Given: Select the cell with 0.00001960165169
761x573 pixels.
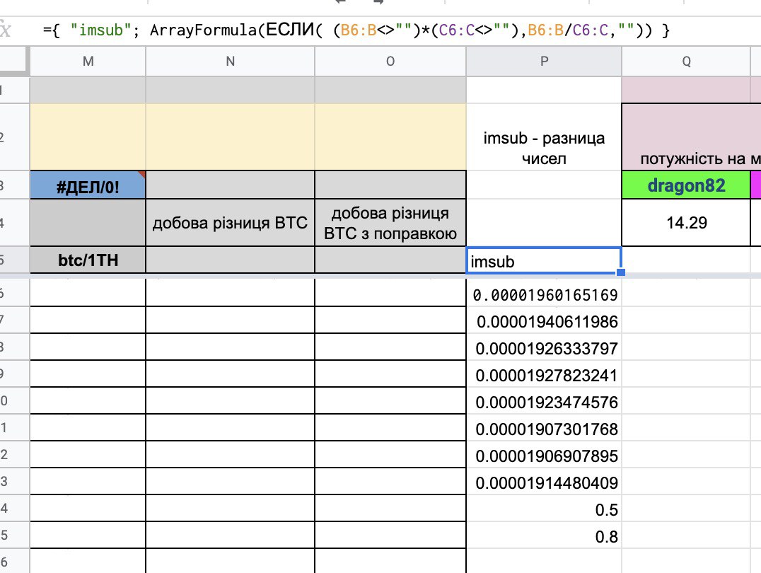Looking at the screenshot, I should click(x=544, y=294).
